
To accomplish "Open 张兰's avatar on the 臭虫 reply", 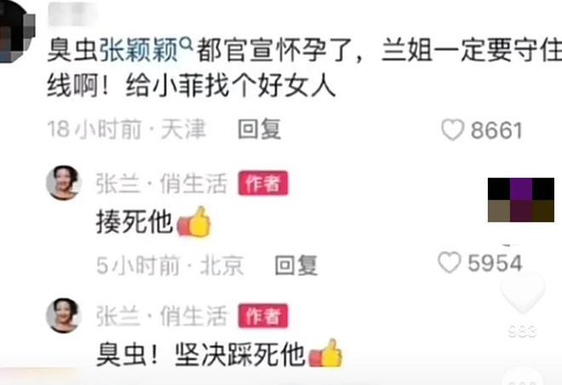I will coord(64,316).
